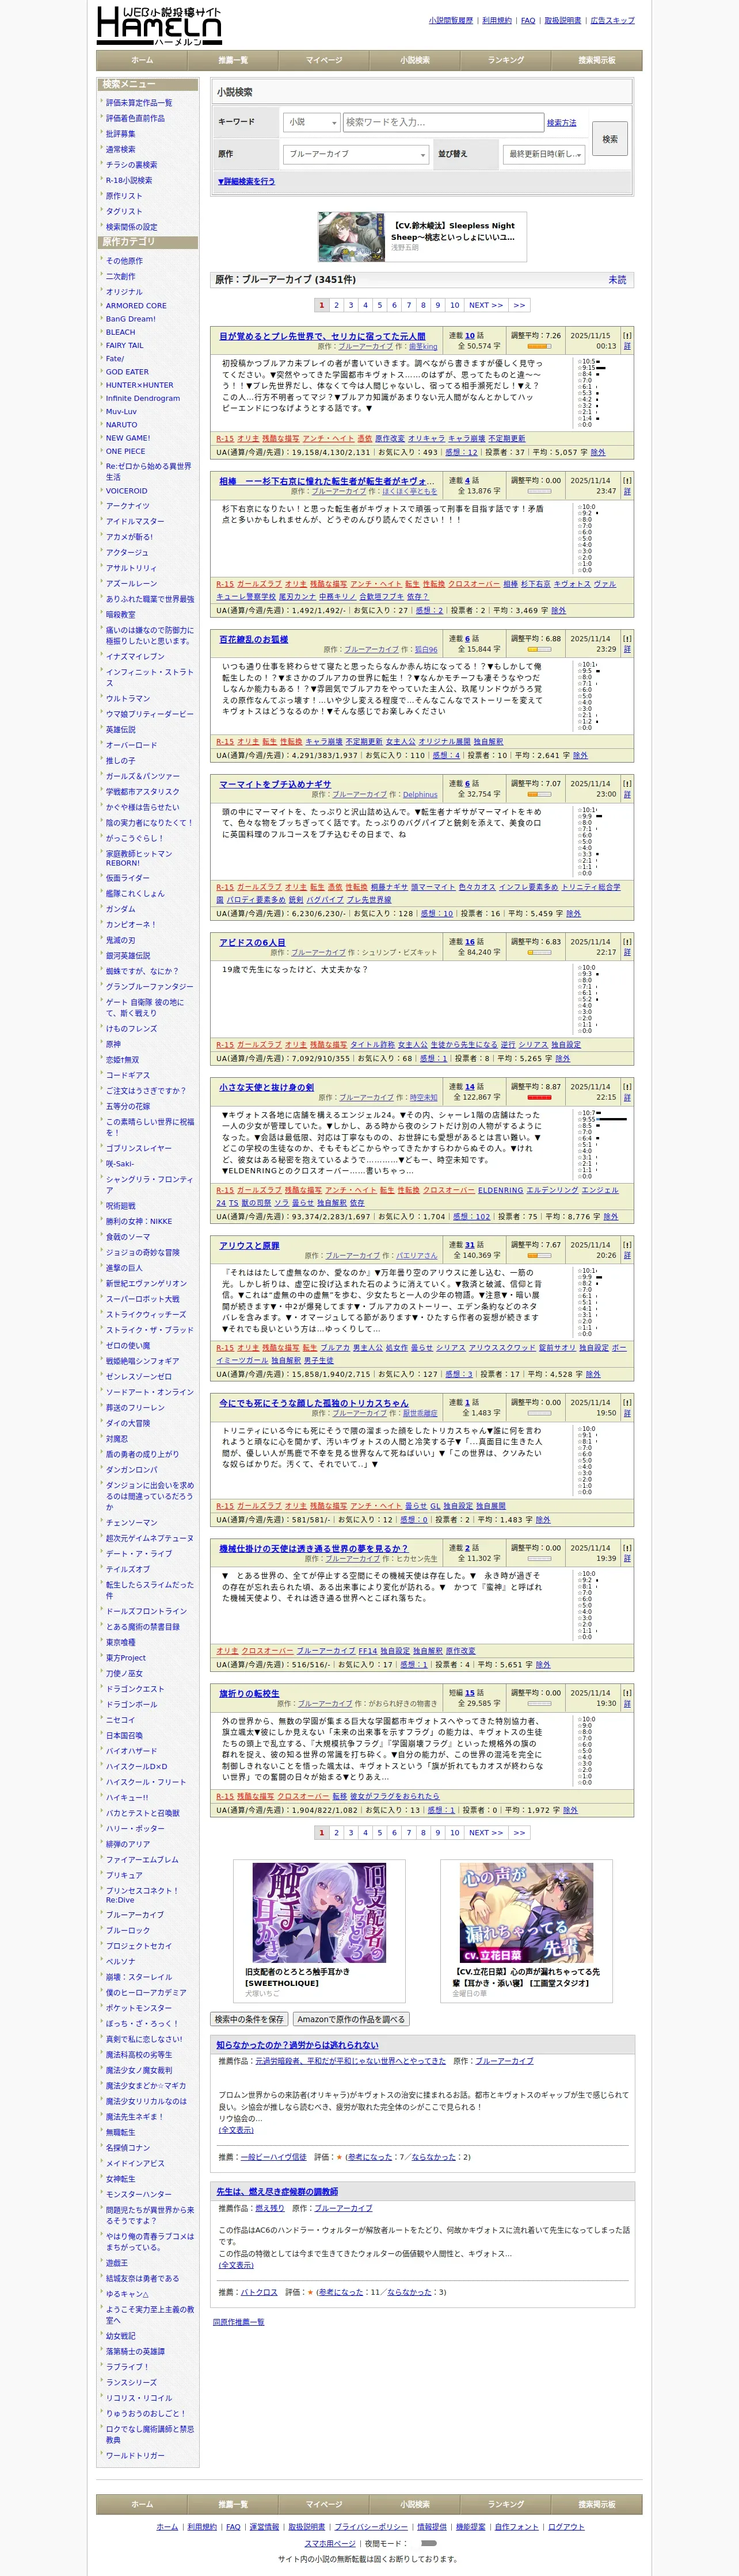The image size is (739, 2576).
Task: Click the last-page >> button in top pagination
Action: tap(519, 305)
